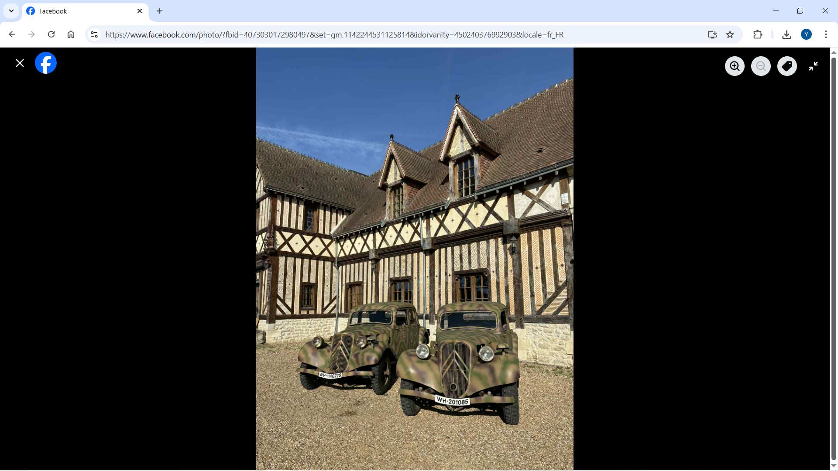Image resolution: width=838 pixels, height=471 pixels.
Task: Open a new browser tab
Action: pyautogui.click(x=160, y=11)
